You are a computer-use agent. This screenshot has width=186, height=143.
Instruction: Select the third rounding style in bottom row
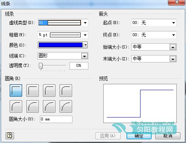(x=49, y=106)
